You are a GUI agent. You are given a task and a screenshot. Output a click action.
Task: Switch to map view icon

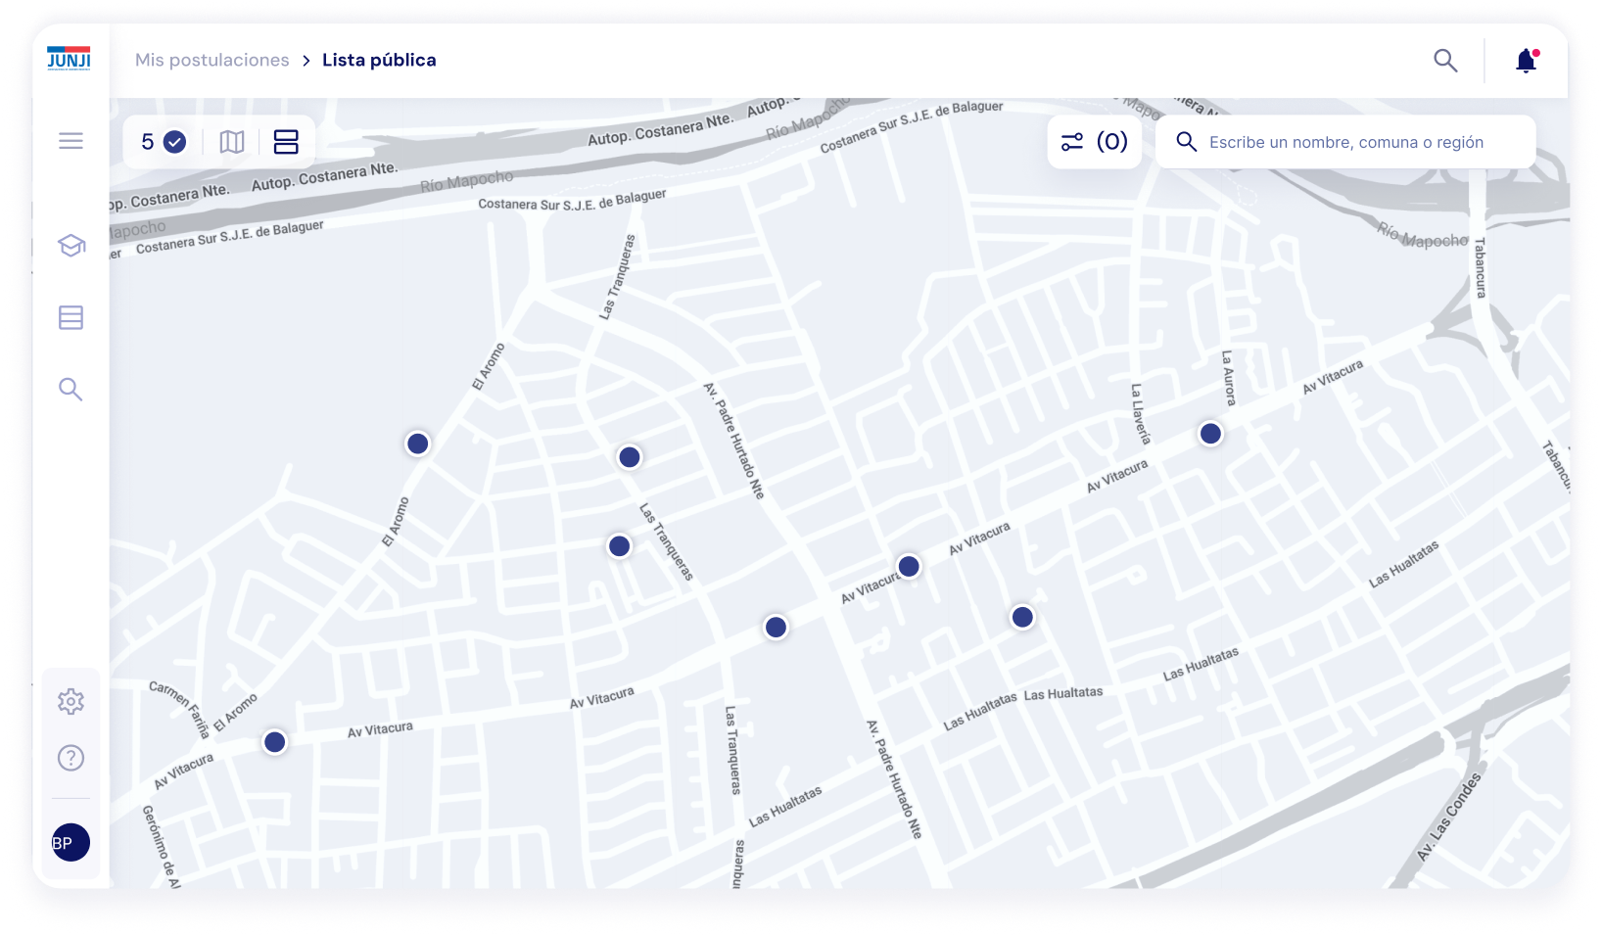[232, 142]
